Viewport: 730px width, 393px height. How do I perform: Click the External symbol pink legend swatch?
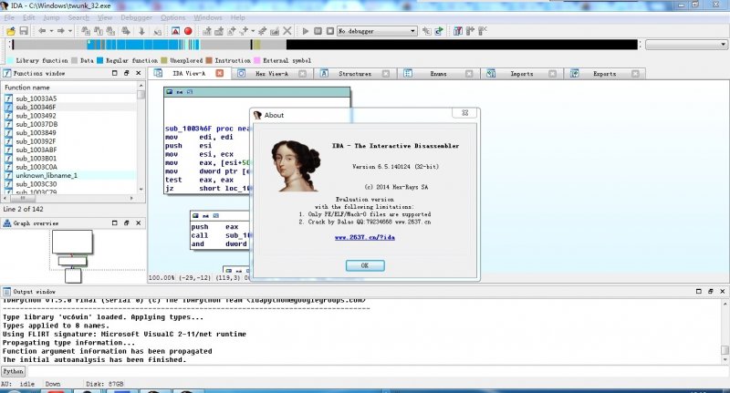(x=256, y=60)
